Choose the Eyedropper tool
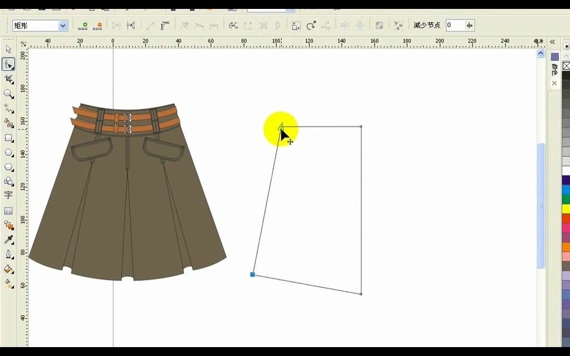The width and height of the screenshot is (570, 356). [8, 240]
